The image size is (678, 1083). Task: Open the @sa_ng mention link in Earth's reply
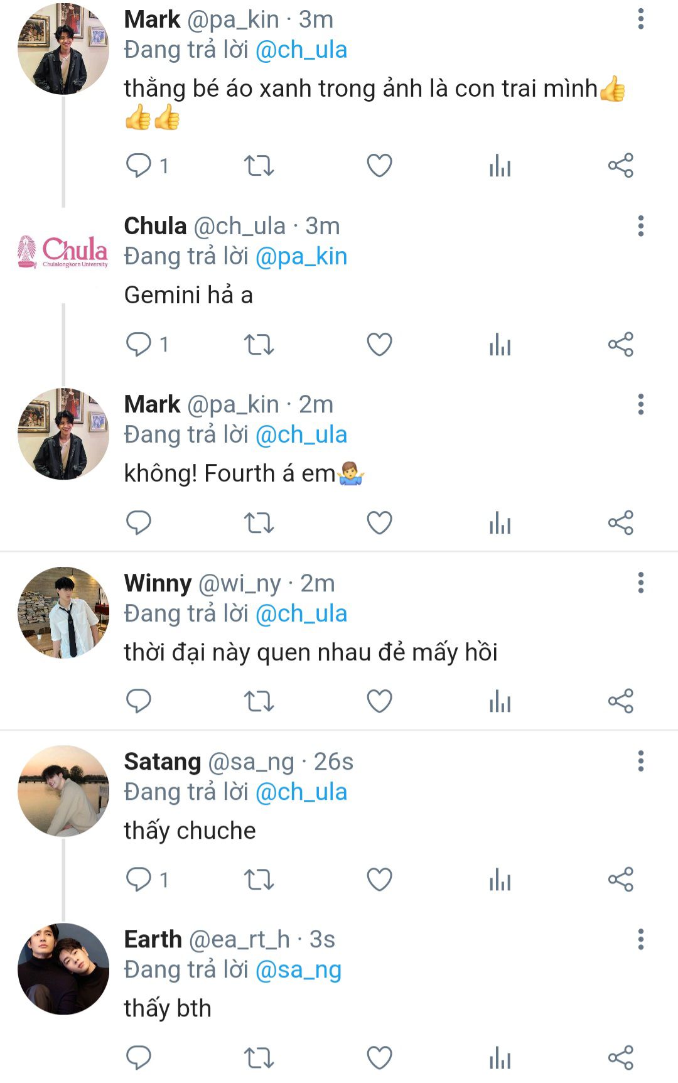pyautogui.click(x=298, y=970)
